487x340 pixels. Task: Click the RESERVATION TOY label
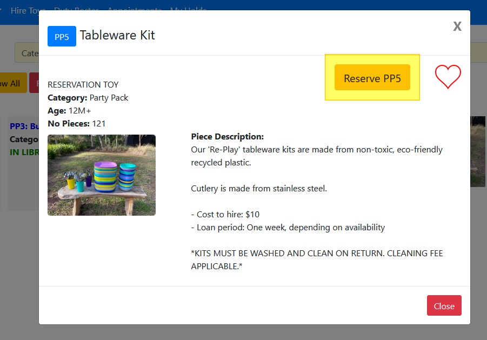point(83,85)
